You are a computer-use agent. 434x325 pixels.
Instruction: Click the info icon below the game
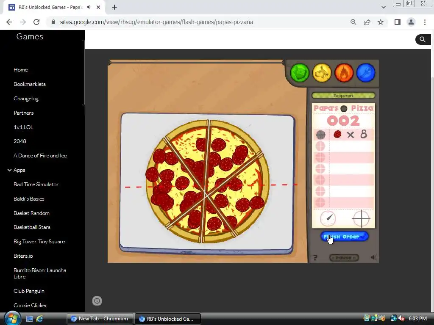click(97, 301)
